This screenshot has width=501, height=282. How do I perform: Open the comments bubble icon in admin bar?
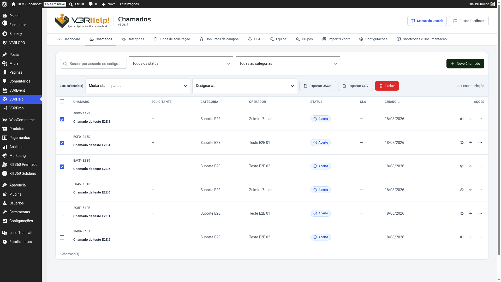(x=91, y=4)
